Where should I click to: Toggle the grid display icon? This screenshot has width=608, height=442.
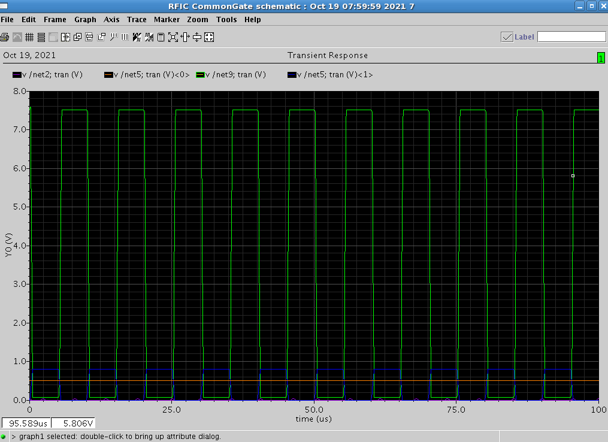(29, 37)
